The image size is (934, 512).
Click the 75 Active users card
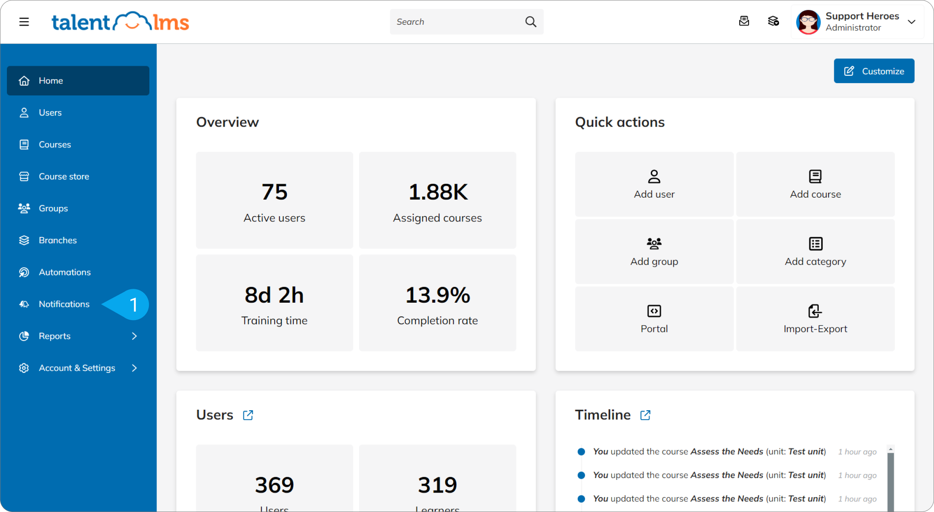pyautogui.click(x=274, y=200)
